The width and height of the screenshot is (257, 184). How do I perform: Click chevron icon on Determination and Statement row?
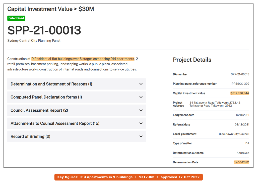click(141, 84)
